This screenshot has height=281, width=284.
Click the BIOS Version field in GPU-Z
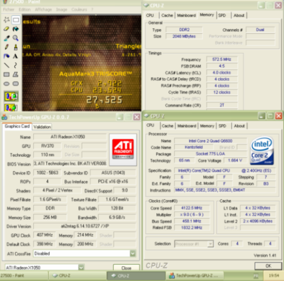[70, 163]
